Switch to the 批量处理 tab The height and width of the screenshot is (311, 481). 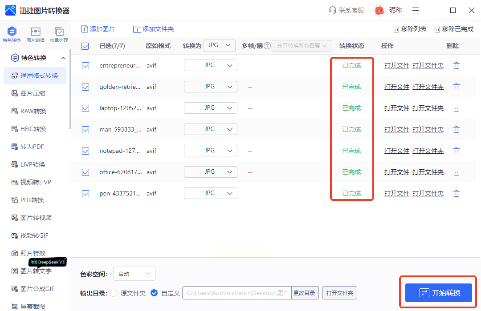(59, 34)
